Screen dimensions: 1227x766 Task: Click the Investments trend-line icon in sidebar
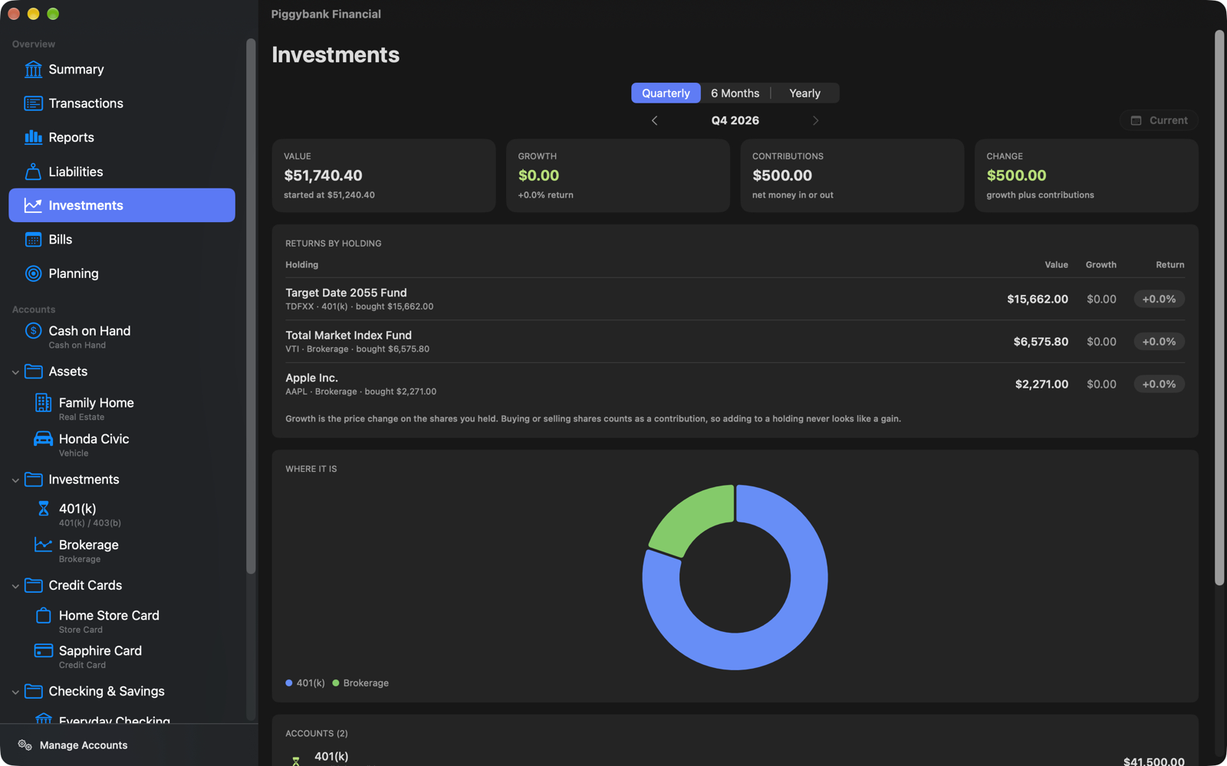(x=33, y=205)
